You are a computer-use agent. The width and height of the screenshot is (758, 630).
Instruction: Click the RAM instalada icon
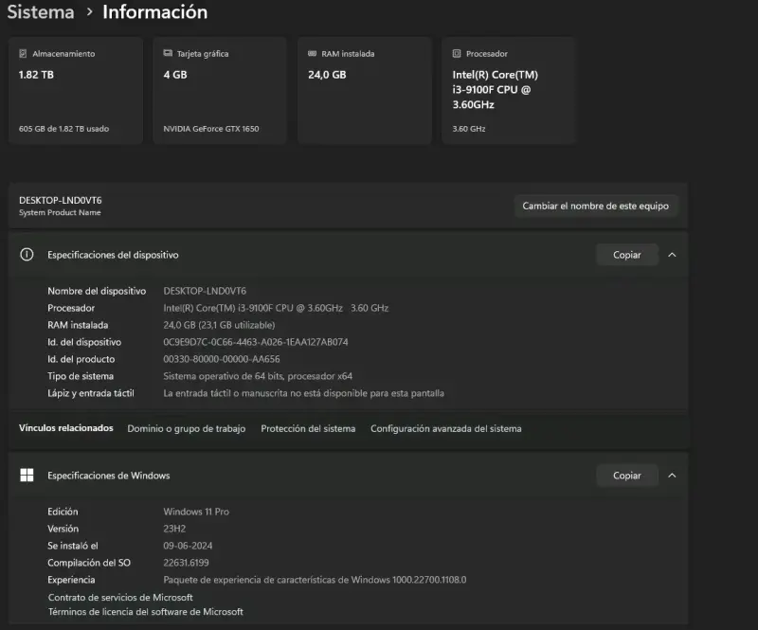pos(313,53)
